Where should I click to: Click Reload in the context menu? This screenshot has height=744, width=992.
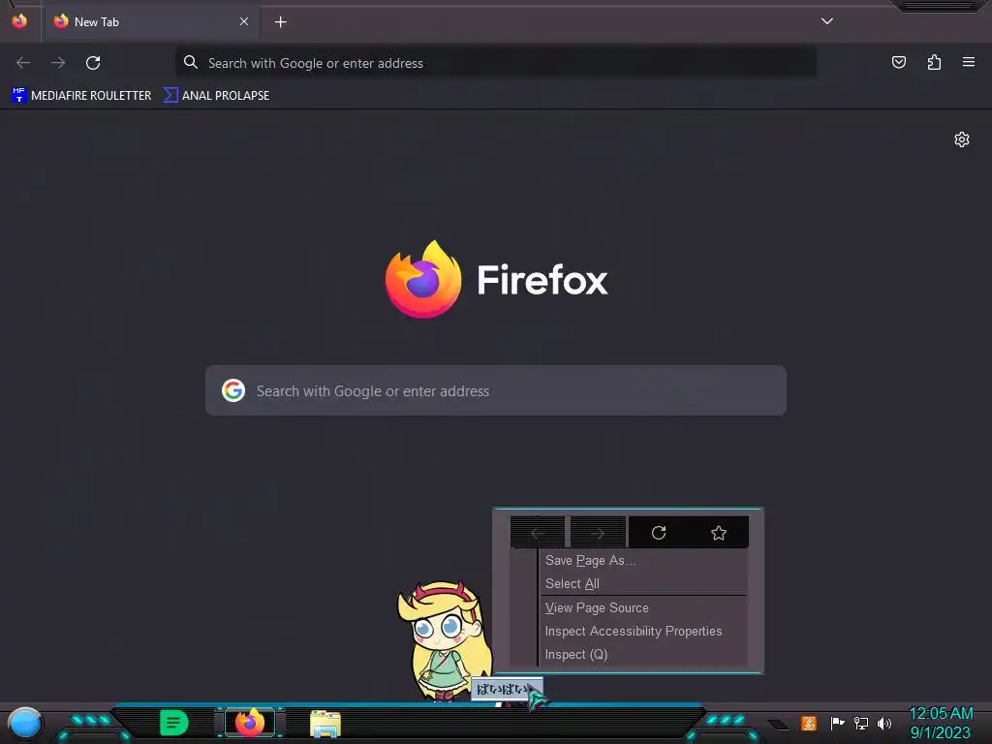click(659, 533)
